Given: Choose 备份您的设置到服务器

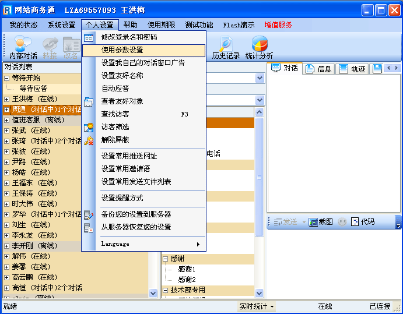Looking at the screenshot, I should [x=136, y=214].
